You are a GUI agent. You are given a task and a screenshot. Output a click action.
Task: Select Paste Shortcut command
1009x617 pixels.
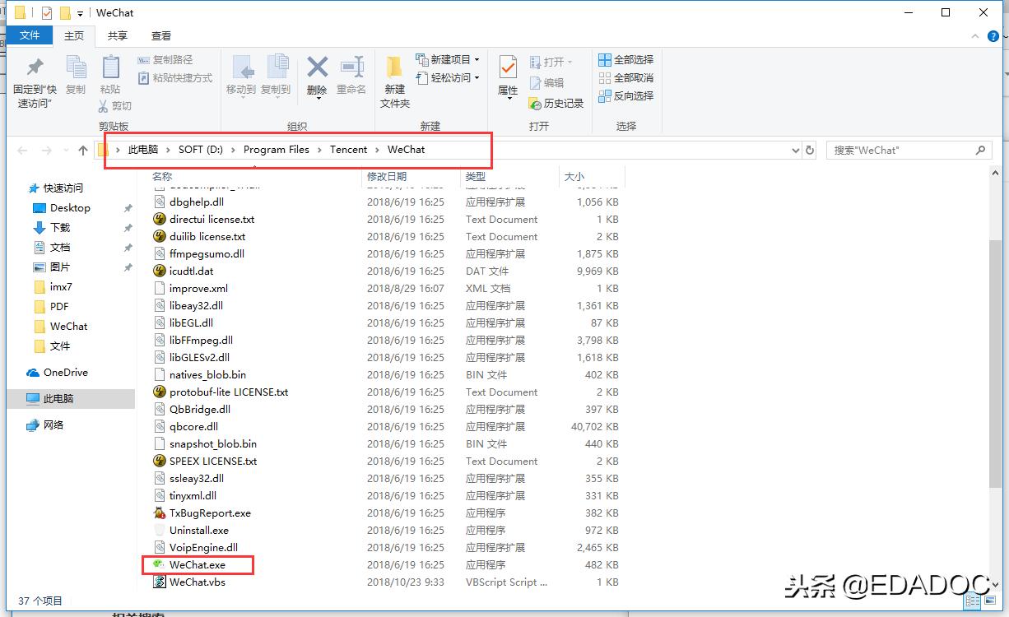pyautogui.click(x=174, y=77)
